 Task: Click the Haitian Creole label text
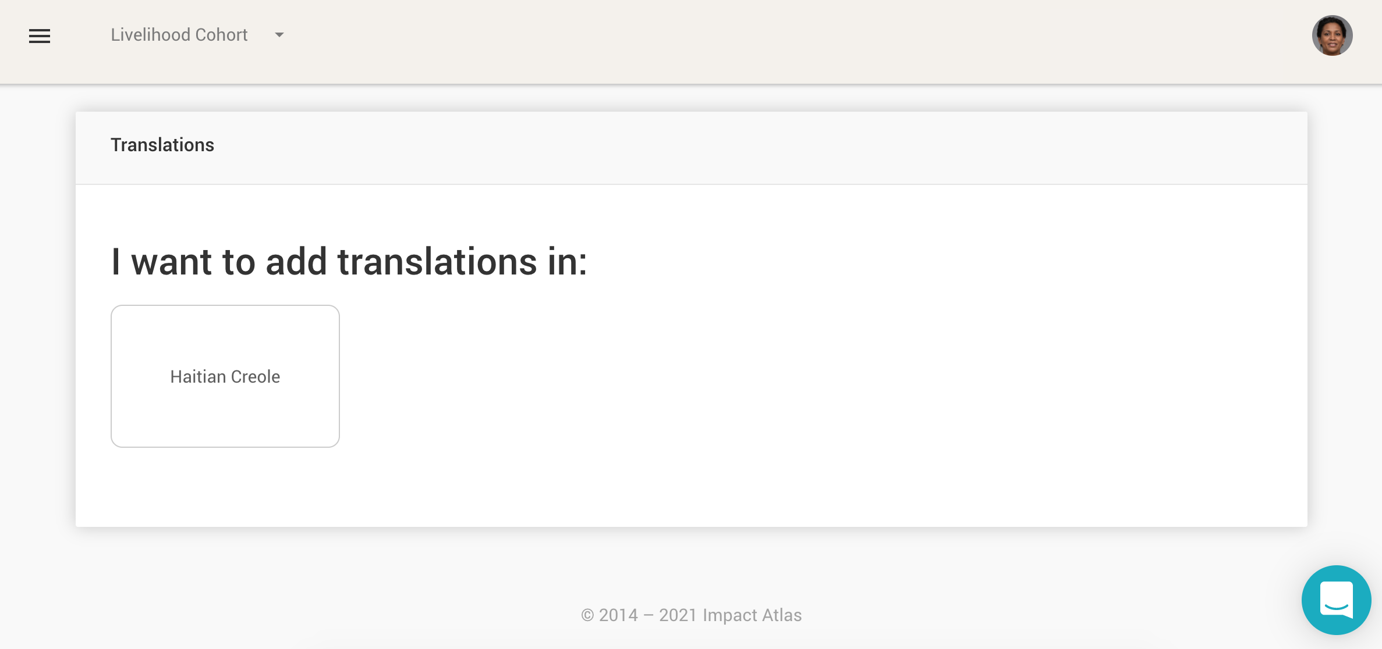225,377
